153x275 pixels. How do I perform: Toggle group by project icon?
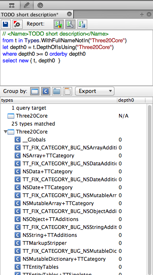[35, 91]
